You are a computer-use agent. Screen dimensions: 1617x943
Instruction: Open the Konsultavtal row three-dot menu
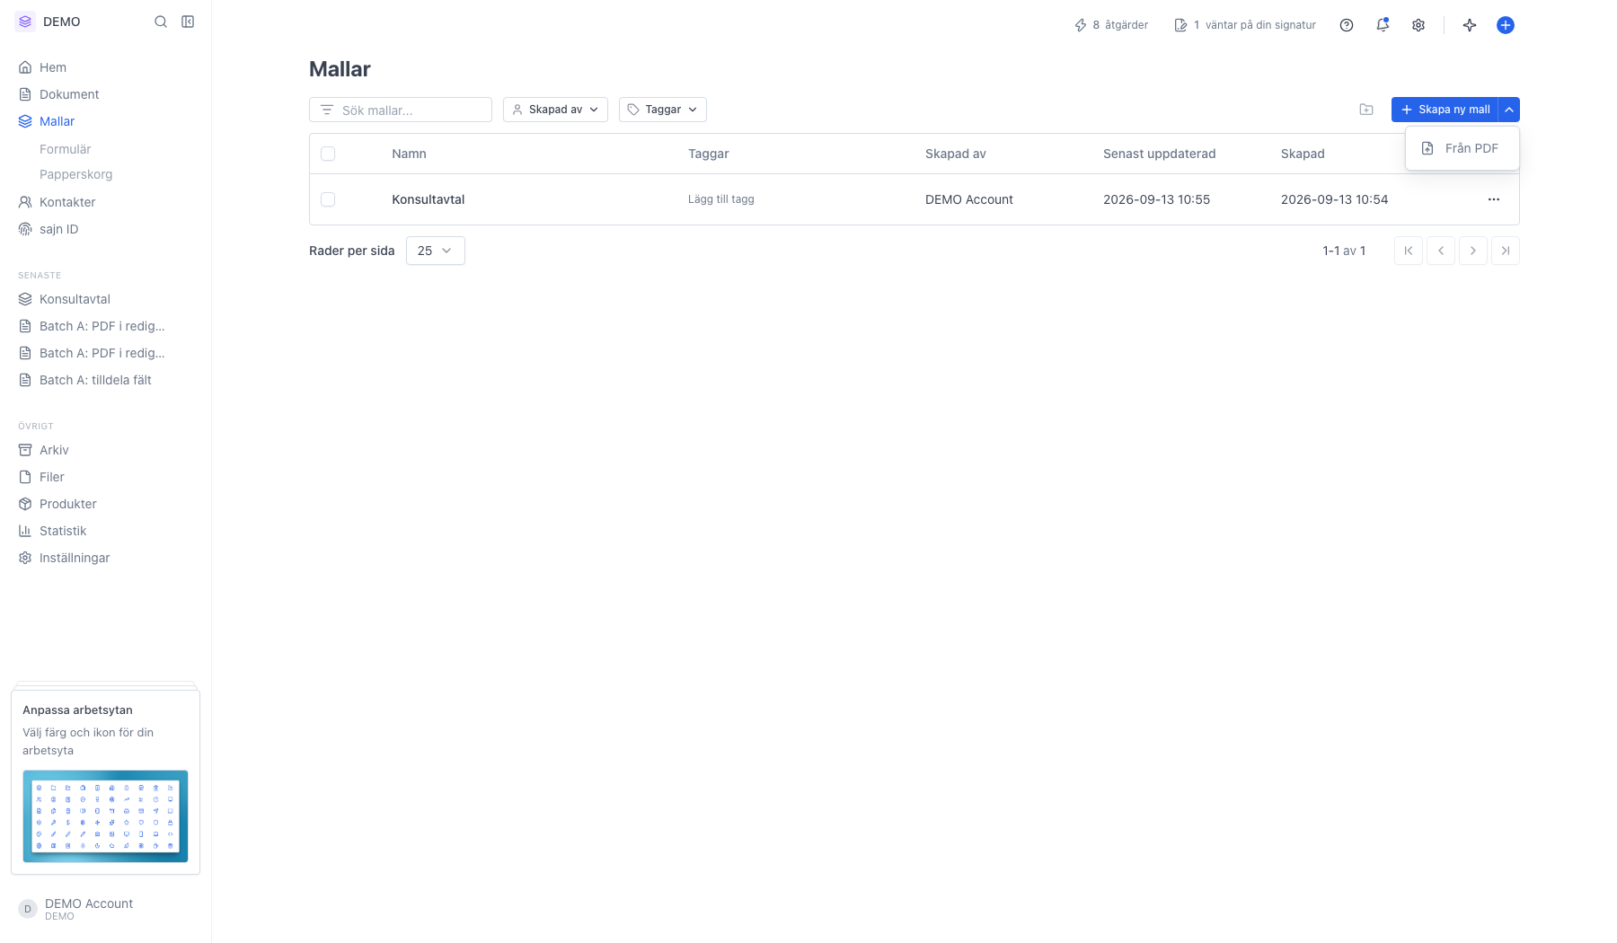click(x=1494, y=199)
